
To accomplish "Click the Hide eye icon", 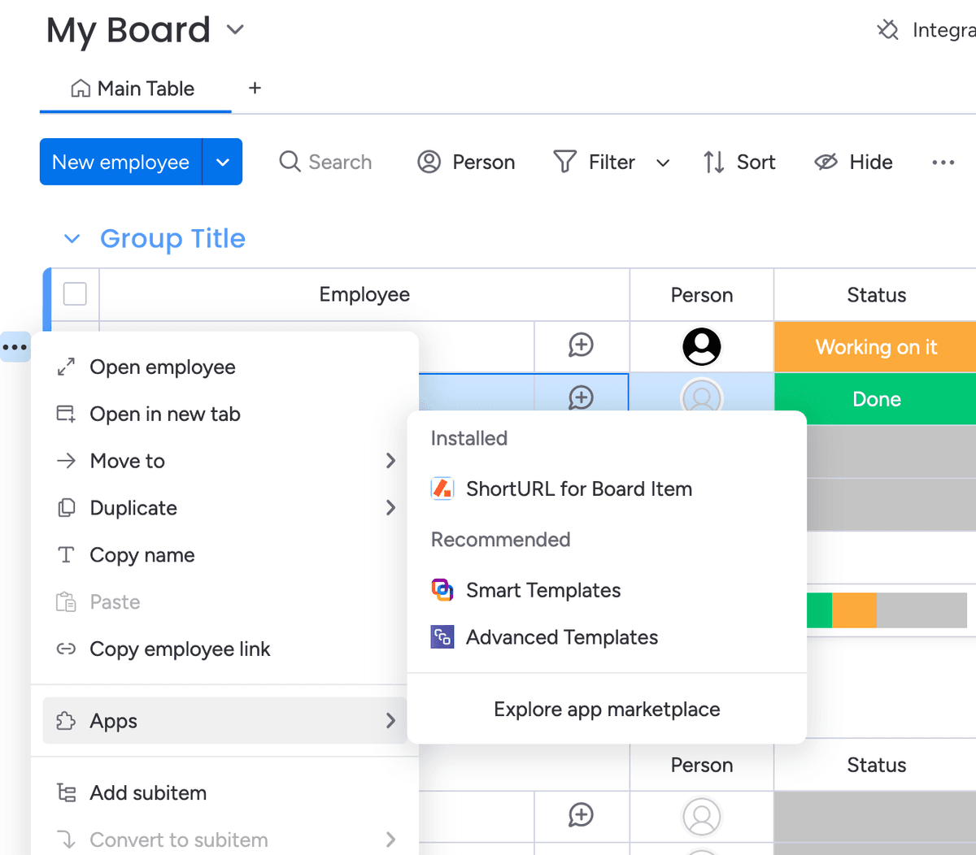I will click(x=826, y=162).
